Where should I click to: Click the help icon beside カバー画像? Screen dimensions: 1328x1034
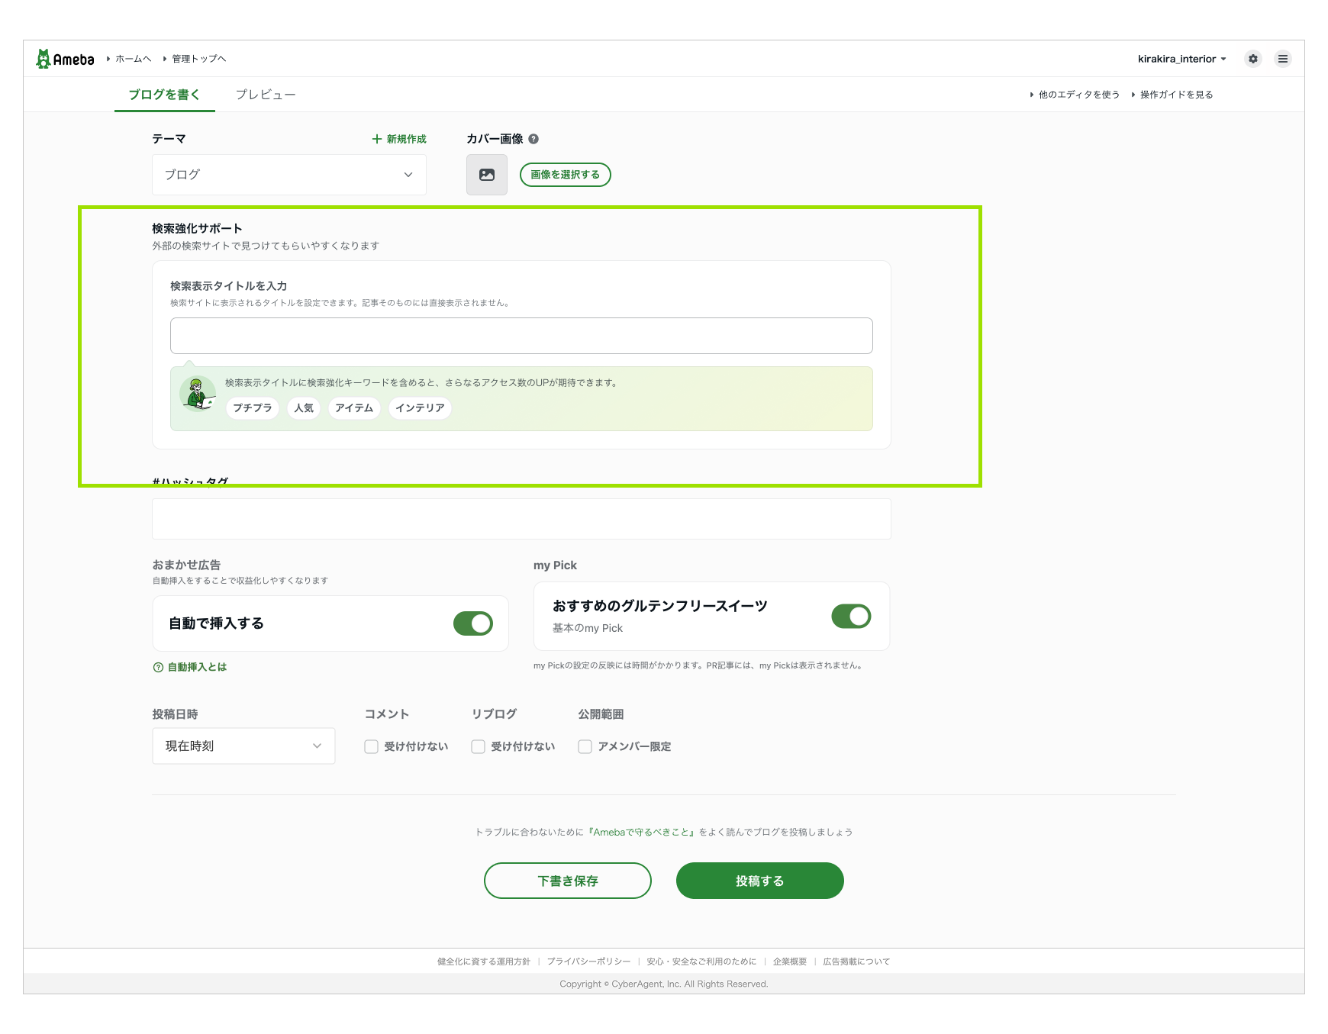click(533, 139)
